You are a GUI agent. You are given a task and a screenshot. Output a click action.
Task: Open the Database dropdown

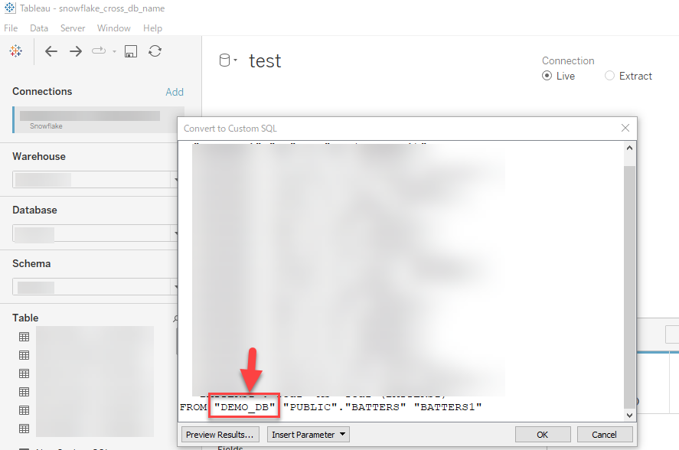pos(95,233)
